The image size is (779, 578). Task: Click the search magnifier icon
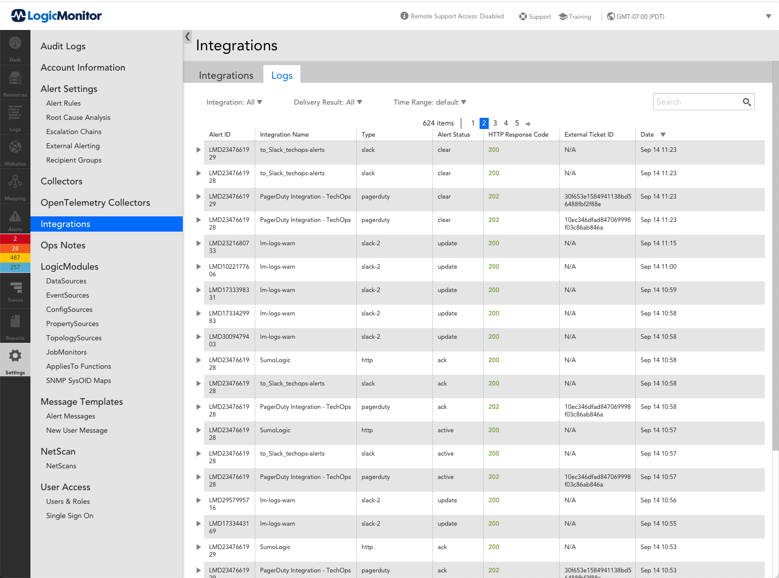[747, 102]
